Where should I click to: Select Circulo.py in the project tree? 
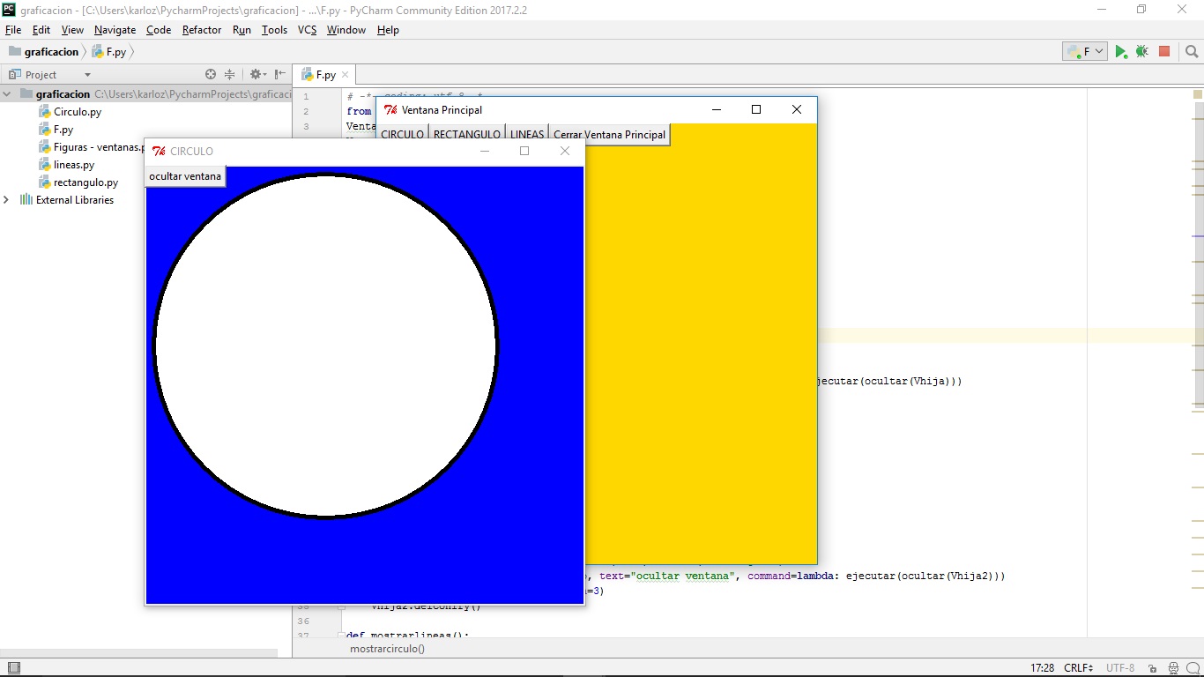pos(78,112)
